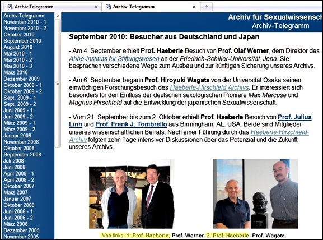Open Sept. 2009 - 1 issue
This screenshot has width=323, height=240.
[20, 98]
